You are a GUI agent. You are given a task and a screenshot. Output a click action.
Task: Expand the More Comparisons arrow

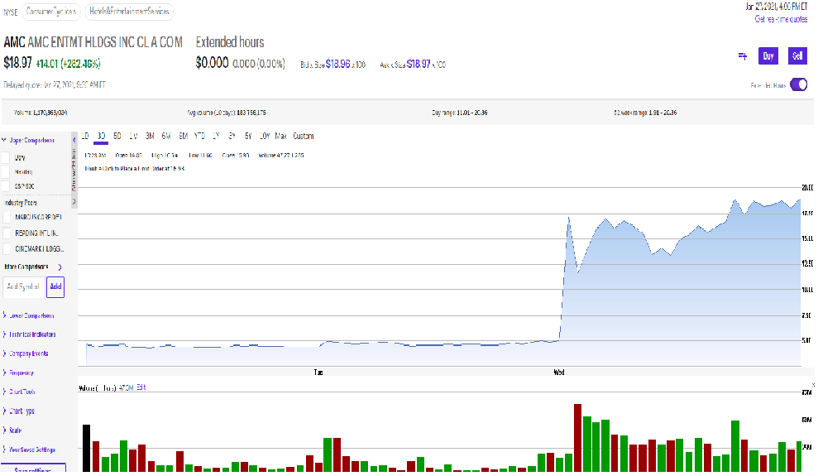point(60,267)
